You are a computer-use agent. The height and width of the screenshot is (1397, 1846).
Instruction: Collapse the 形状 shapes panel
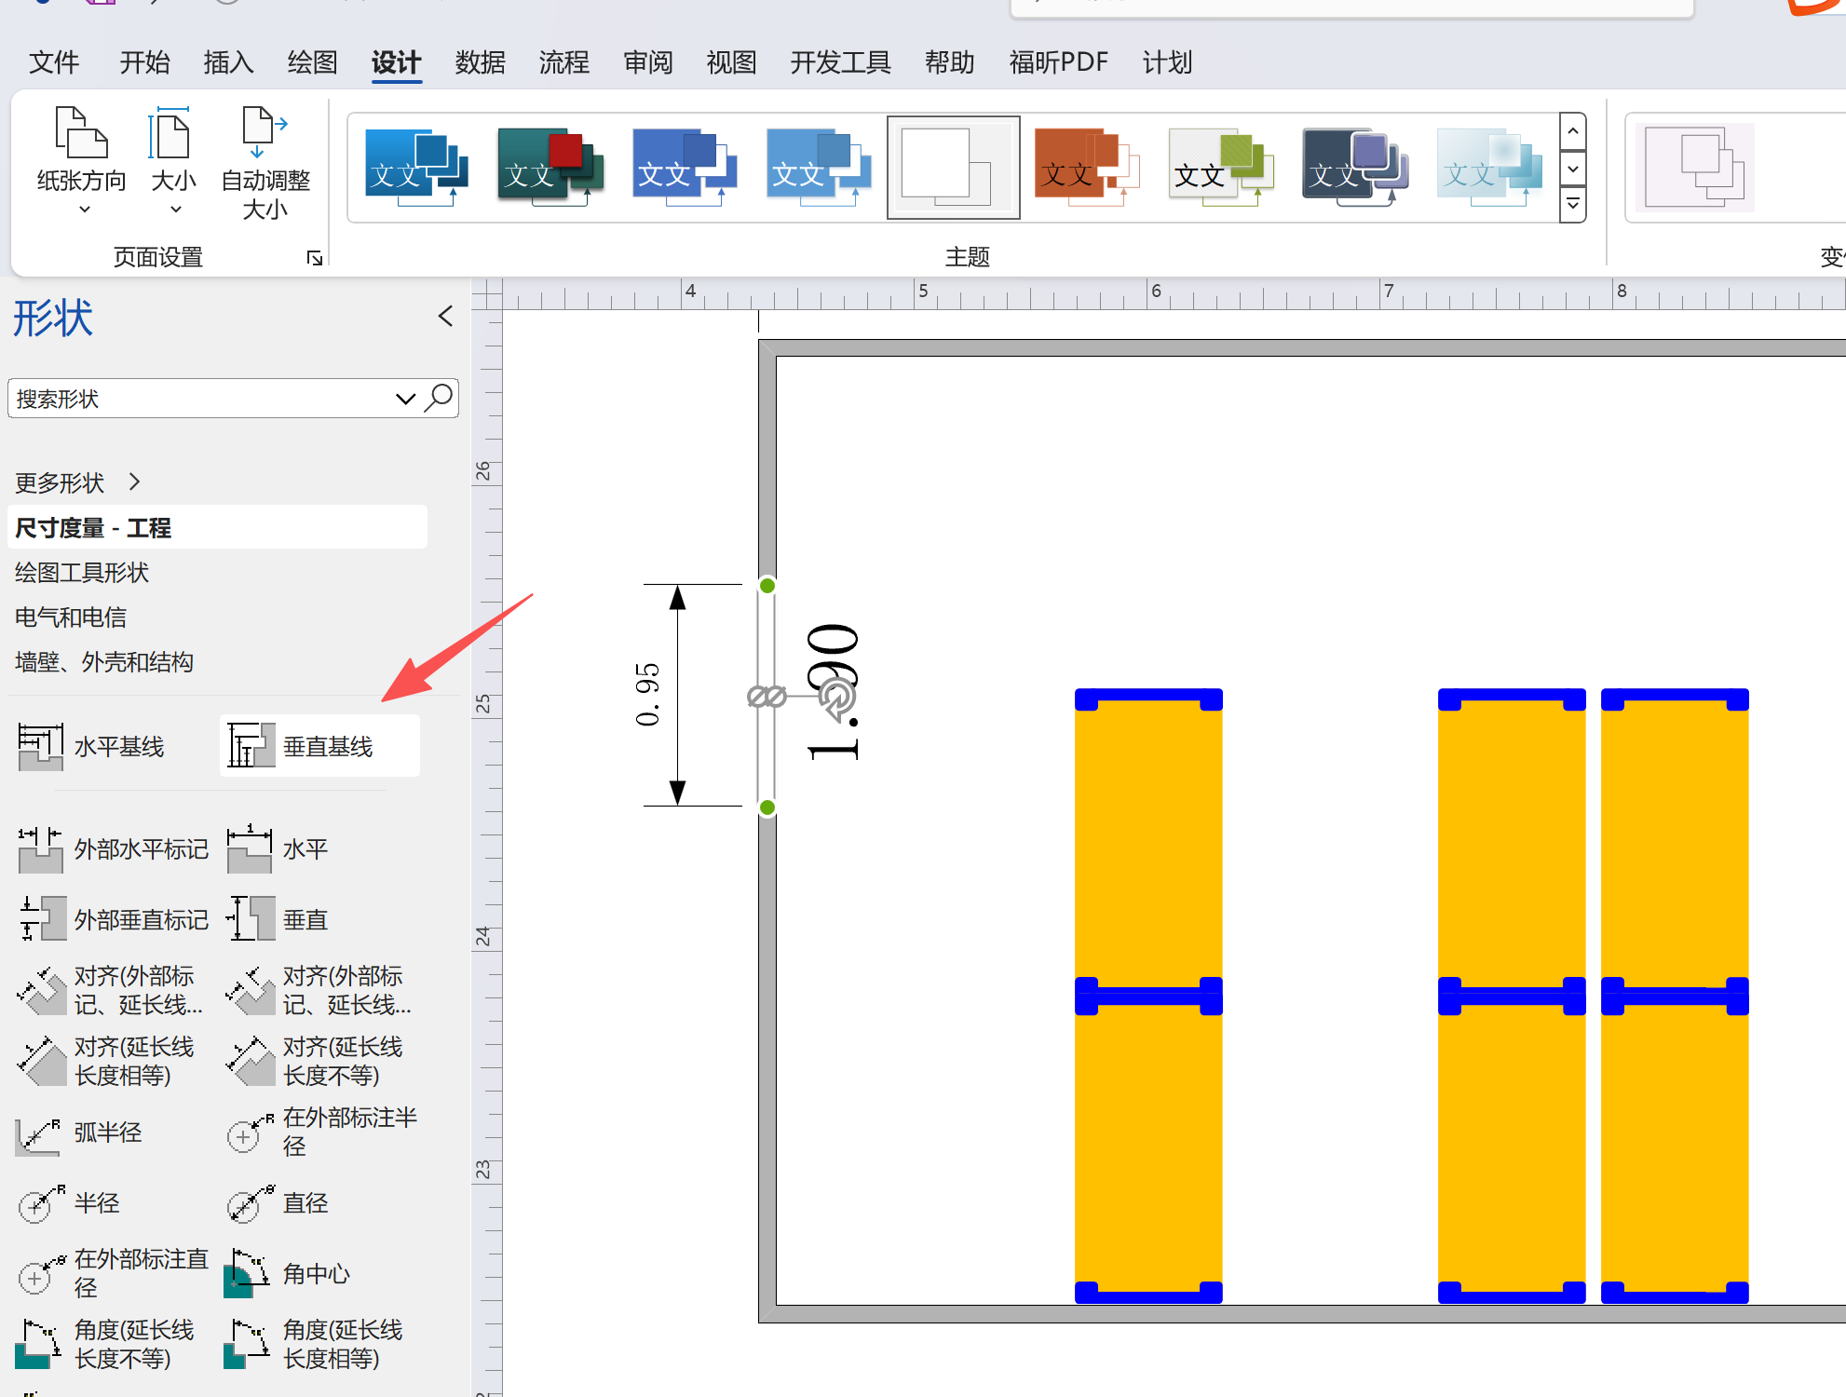click(x=445, y=317)
